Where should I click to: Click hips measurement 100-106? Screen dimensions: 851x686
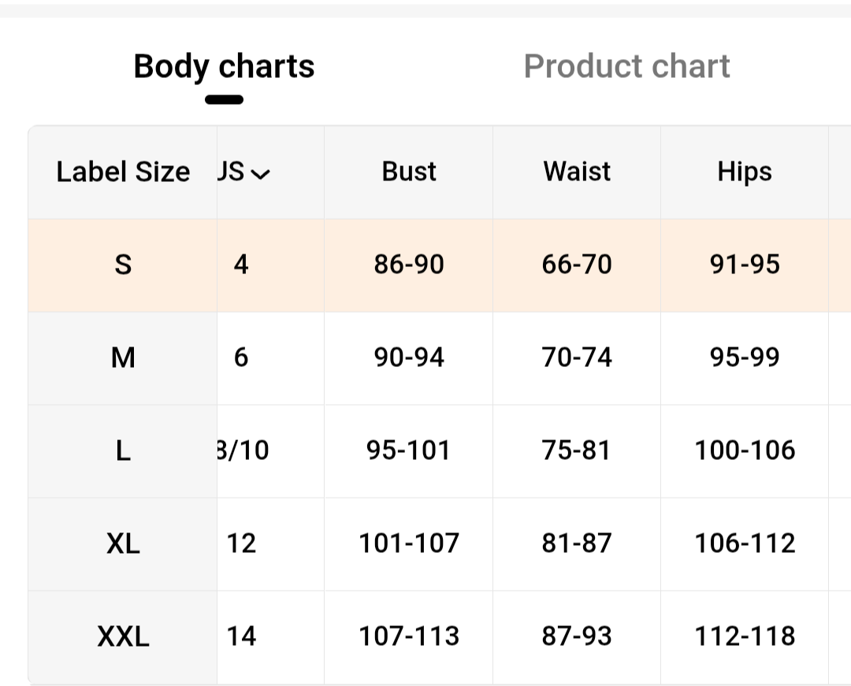[x=744, y=451]
